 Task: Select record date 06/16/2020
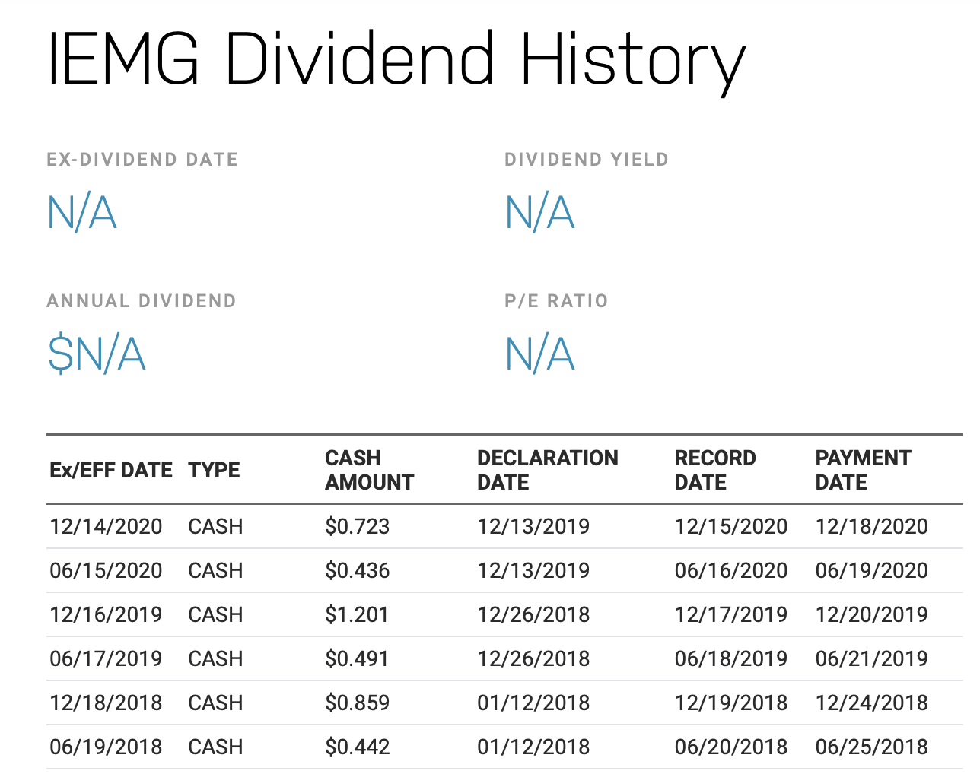point(730,570)
